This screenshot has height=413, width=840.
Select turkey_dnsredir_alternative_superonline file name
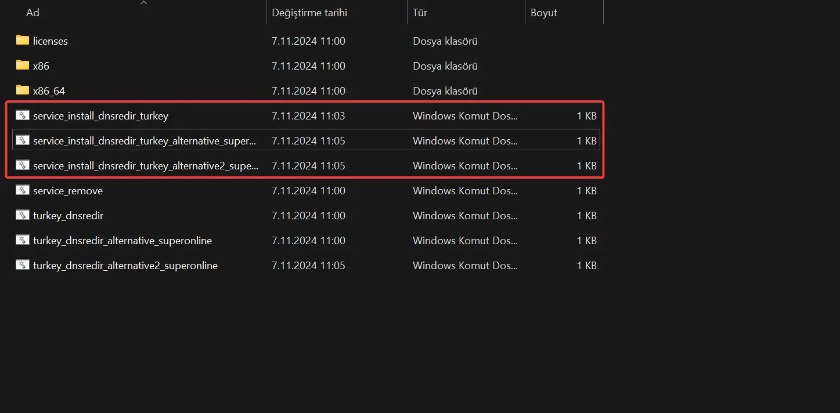122,241
